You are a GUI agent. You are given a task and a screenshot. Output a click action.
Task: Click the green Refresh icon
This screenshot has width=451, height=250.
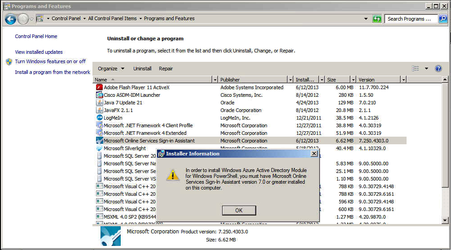click(377, 19)
